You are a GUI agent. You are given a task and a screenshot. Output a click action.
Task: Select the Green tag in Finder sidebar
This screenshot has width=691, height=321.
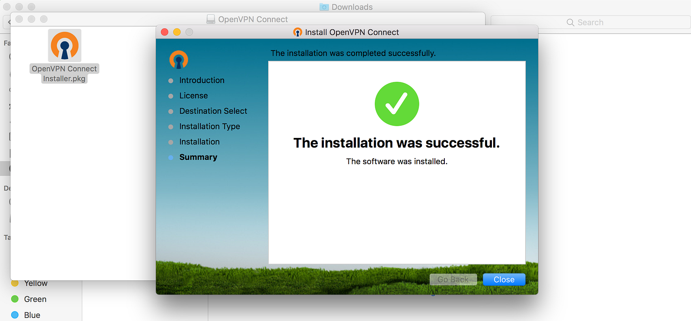(x=29, y=299)
